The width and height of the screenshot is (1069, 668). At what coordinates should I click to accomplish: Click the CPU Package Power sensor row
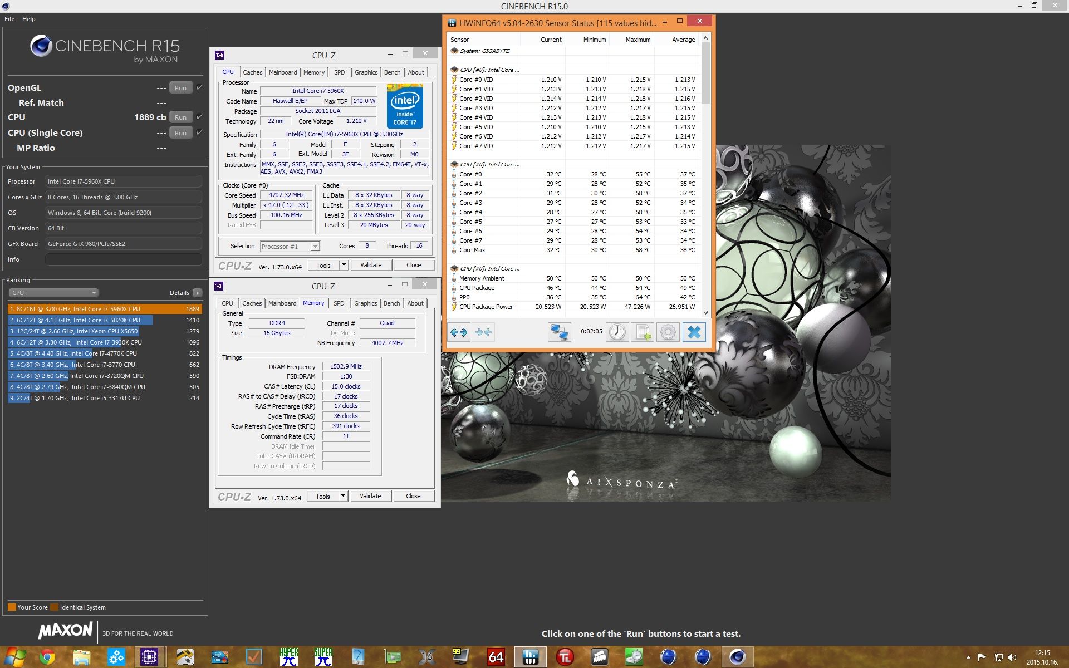[x=574, y=307]
